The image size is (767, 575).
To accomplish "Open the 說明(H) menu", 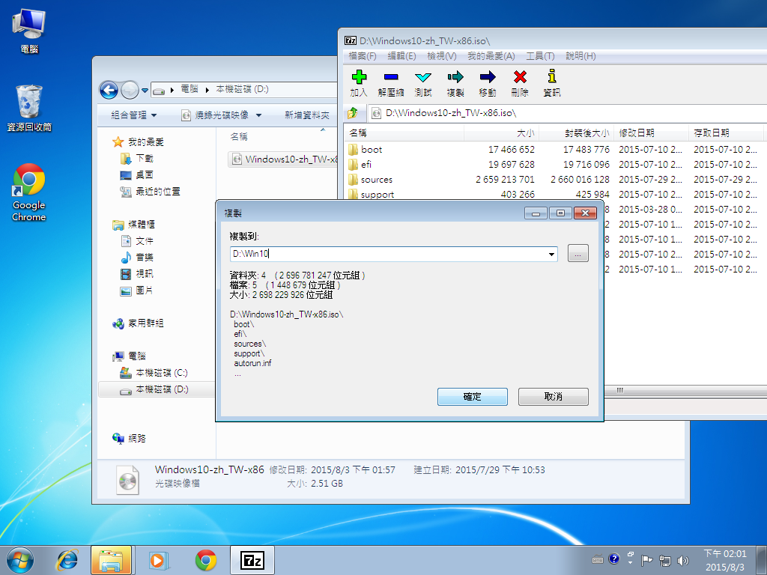I will coord(580,56).
